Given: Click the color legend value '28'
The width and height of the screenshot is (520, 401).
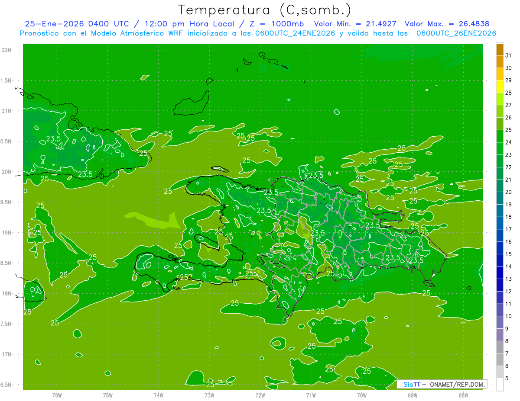Looking at the screenshot, I should tap(509, 93).
